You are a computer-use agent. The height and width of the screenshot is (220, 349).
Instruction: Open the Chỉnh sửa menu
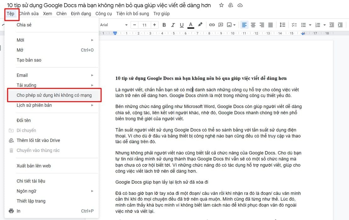click(x=29, y=14)
